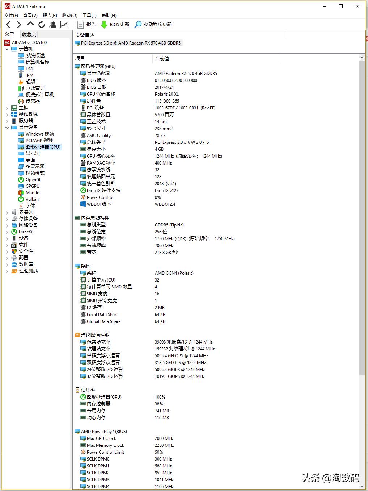Collapse the 显示设备 tree node
Image resolution: width=368 pixels, height=491 pixels.
click(7, 127)
